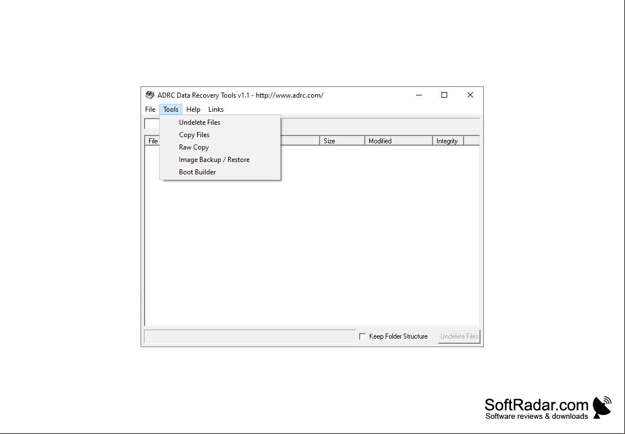Open Boot Builder from the Tools menu
Viewport: 625px width, 434px height.
tap(220, 172)
